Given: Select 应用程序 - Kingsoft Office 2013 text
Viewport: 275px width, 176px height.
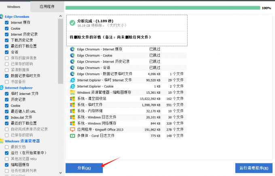Looking at the screenshot, I should [100, 130].
